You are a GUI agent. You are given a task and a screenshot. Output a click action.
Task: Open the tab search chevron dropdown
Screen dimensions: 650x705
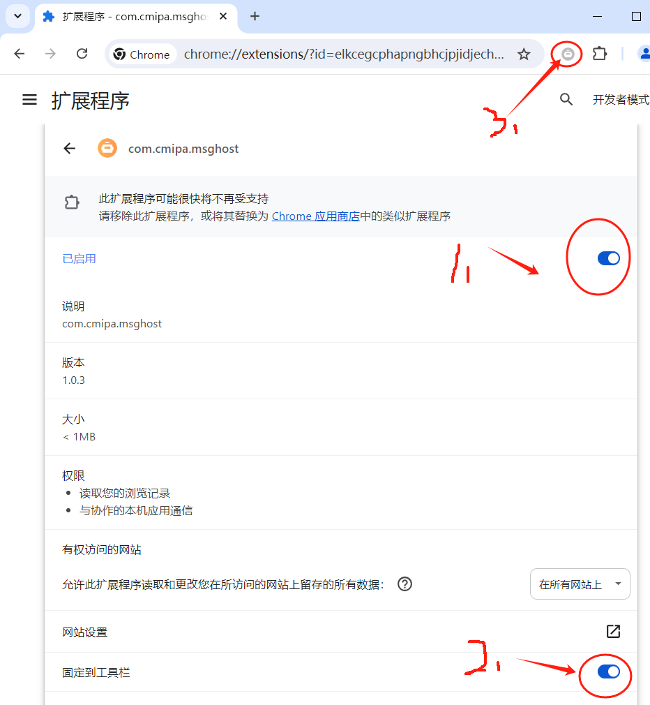pos(18,16)
